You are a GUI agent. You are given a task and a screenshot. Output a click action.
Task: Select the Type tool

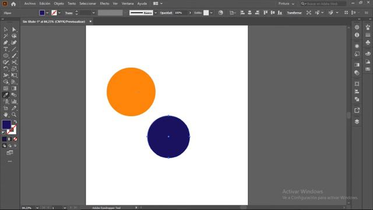coord(6,49)
